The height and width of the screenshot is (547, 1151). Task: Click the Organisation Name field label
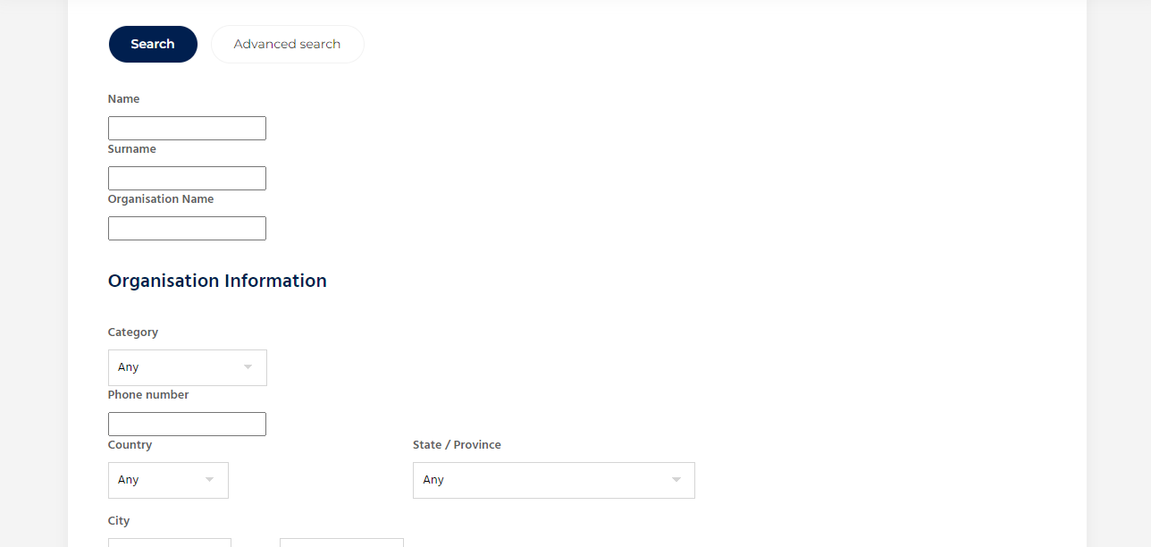[161, 199]
